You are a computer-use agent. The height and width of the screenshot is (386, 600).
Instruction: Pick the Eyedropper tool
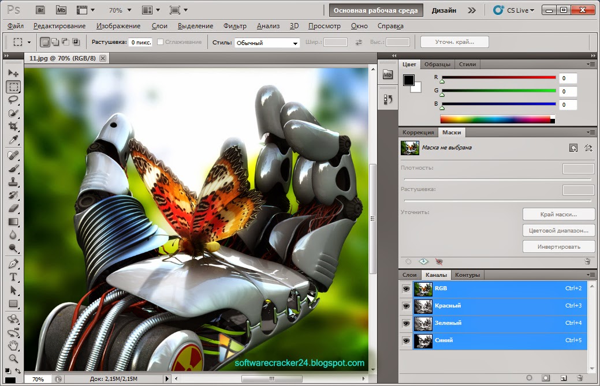13,140
